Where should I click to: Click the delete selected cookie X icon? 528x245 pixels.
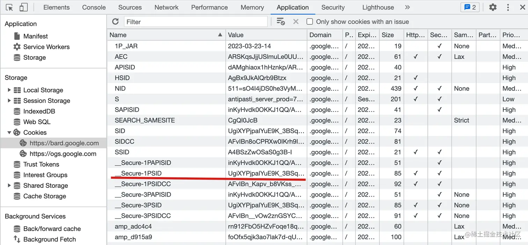pyautogui.click(x=296, y=22)
